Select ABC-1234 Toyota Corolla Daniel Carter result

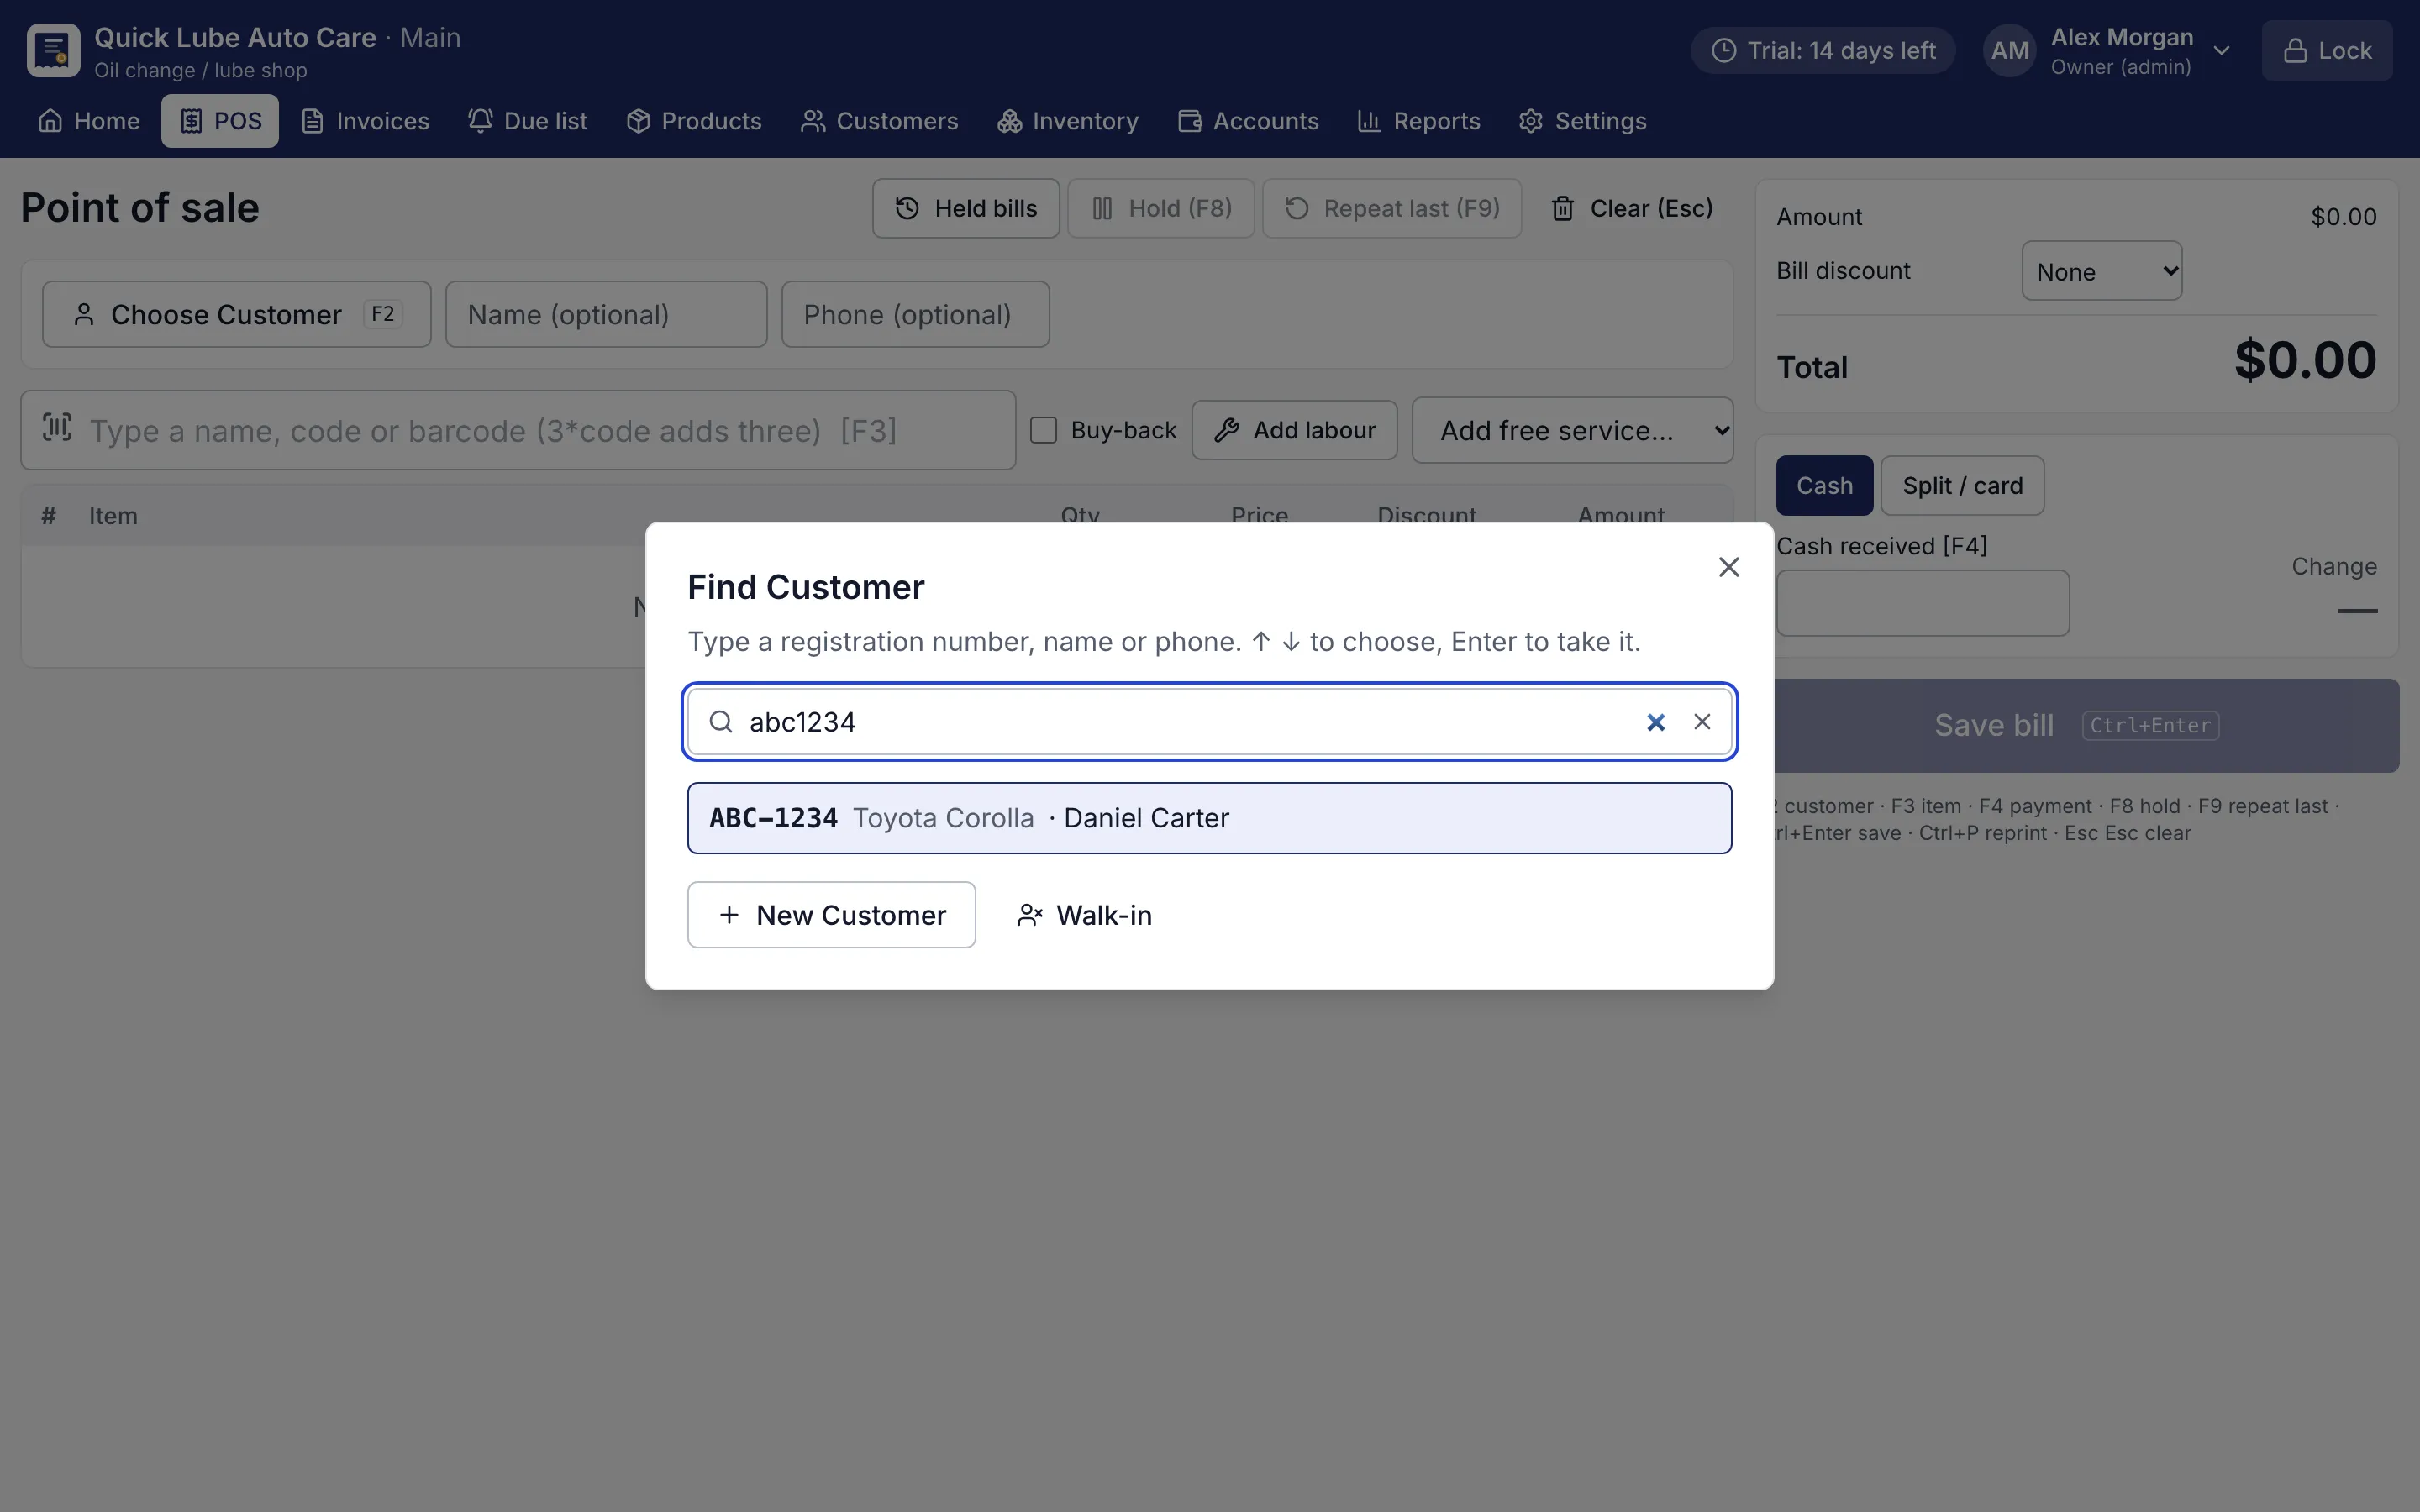[x=1209, y=818]
